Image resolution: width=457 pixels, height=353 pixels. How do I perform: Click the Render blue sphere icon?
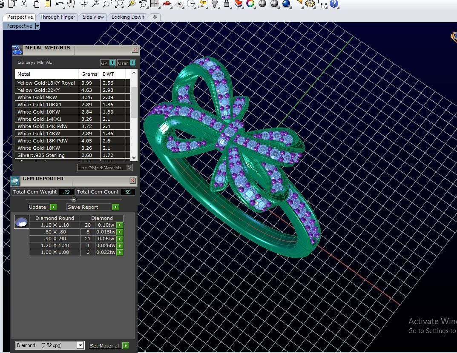(x=287, y=4)
